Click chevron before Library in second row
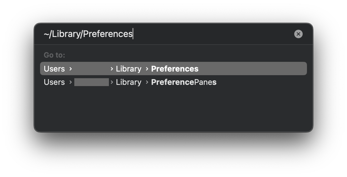The width and height of the screenshot is (347, 177). 112,82
